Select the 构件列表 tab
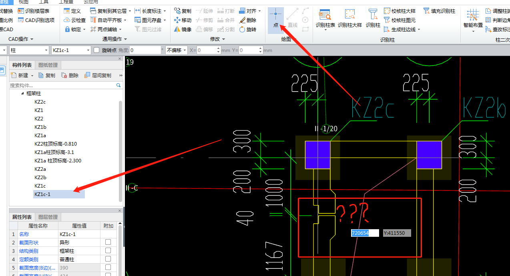This screenshot has height=276, width=510. click(x=22, y=65)
